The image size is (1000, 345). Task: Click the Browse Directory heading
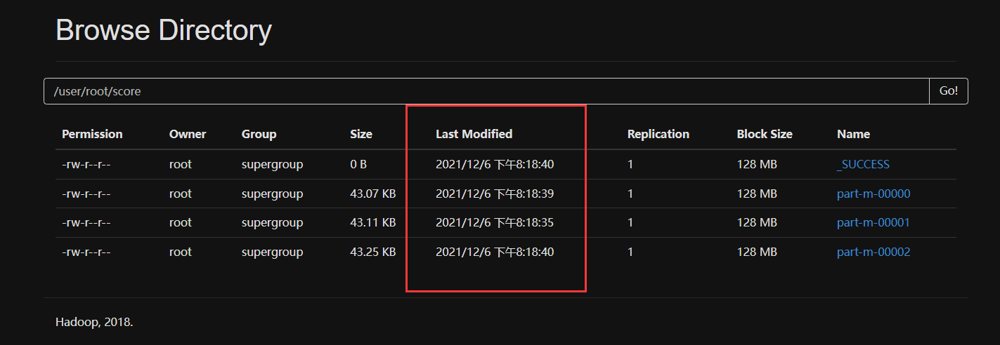(x=164, y=32)
